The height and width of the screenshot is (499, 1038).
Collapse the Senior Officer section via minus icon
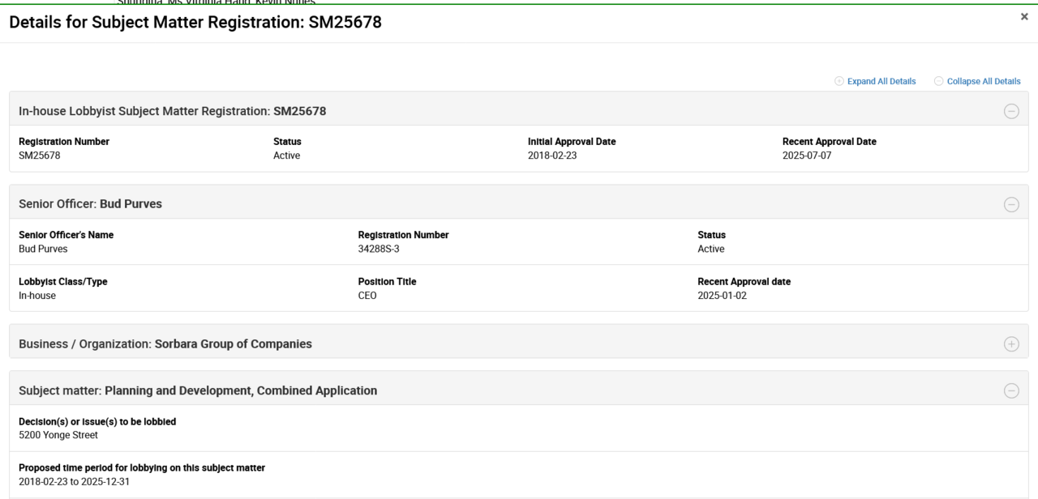(1011, 204)
